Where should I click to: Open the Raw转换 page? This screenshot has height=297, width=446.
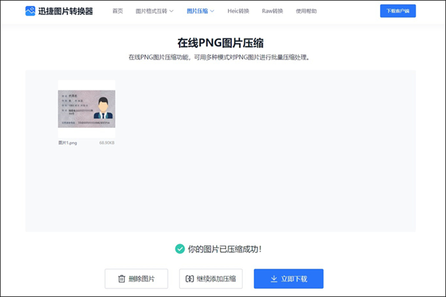click(x=272, y=11)
